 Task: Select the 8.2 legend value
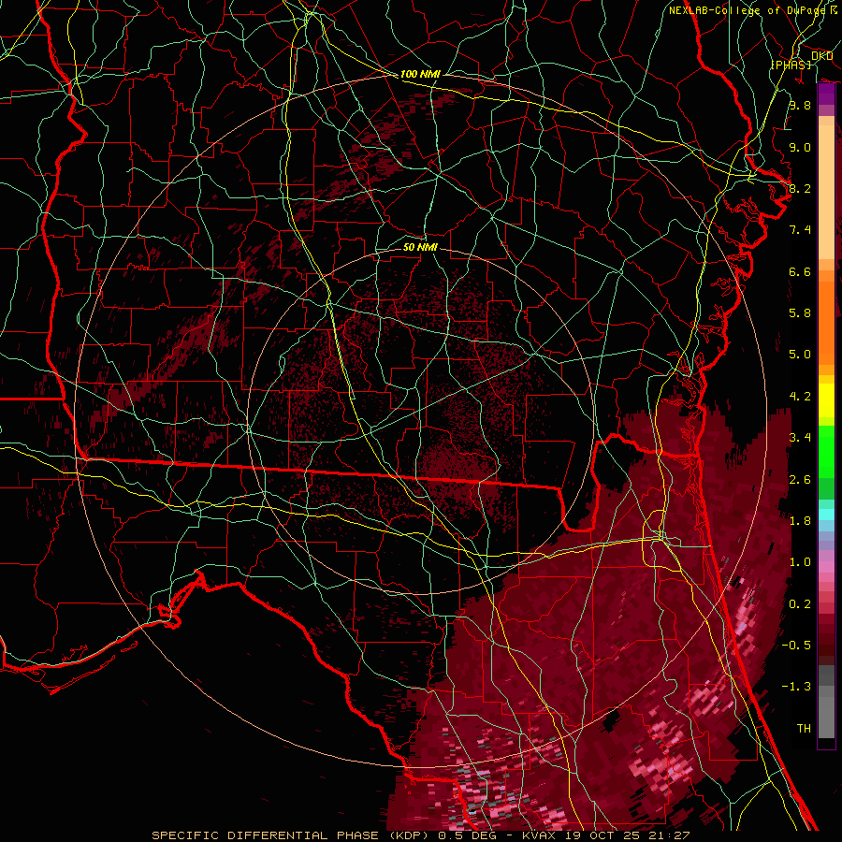pos(800,188)
